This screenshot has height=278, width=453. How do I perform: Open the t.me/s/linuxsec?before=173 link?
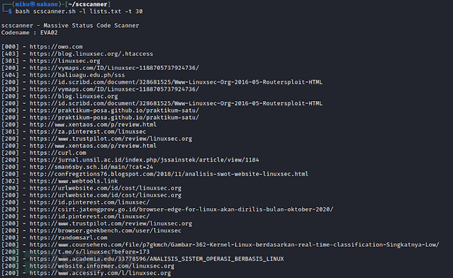coord(89,252)
